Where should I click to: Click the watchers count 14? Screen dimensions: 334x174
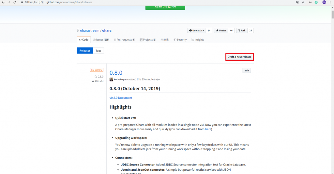pyautogui.click(x=209, y=30)
